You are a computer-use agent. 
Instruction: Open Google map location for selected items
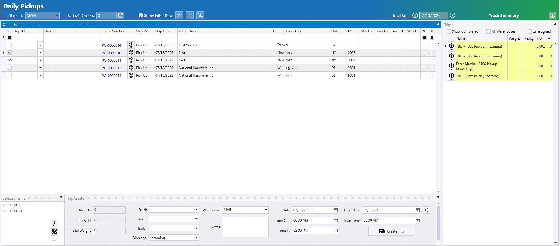tap(54, 232)
